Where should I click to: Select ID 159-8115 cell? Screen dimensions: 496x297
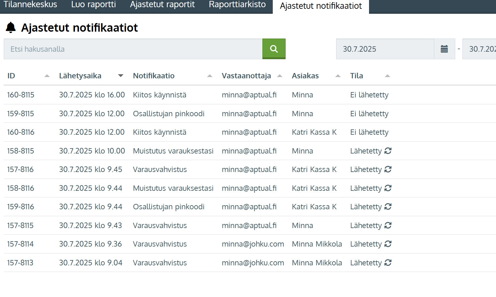21,114
